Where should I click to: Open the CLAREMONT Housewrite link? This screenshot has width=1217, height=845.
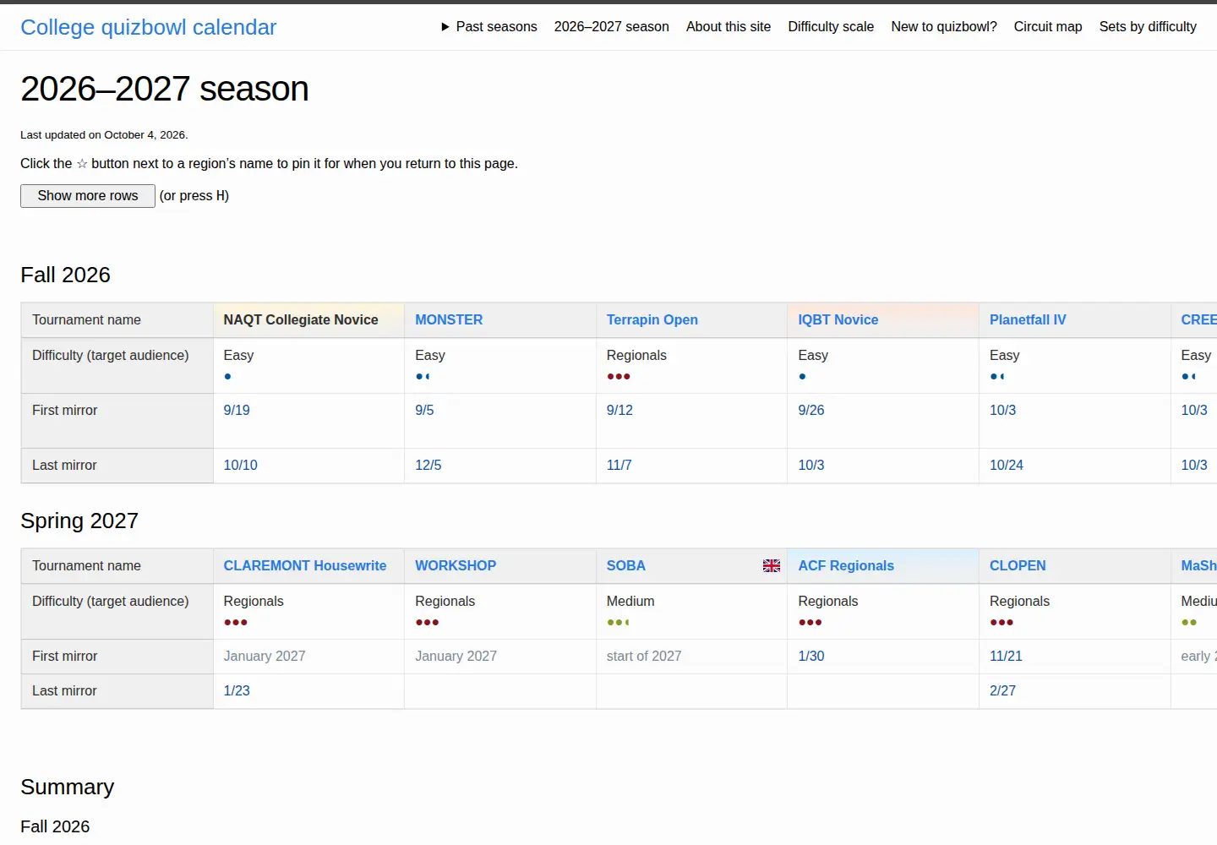pyautogui.click(x=305, y=566)
